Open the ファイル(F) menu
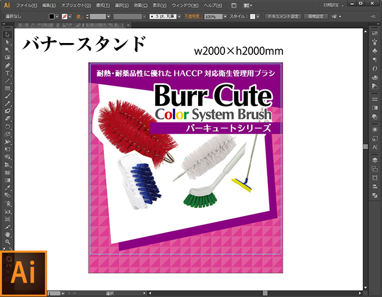382x297 pixels. 26,5
